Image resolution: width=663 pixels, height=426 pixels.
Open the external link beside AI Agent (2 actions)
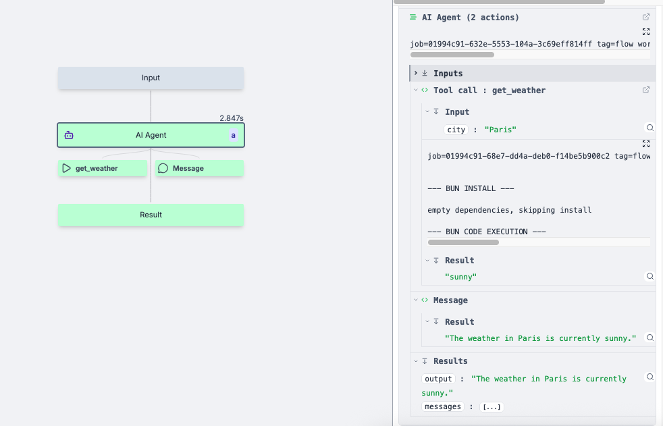(x=645, y=17)
